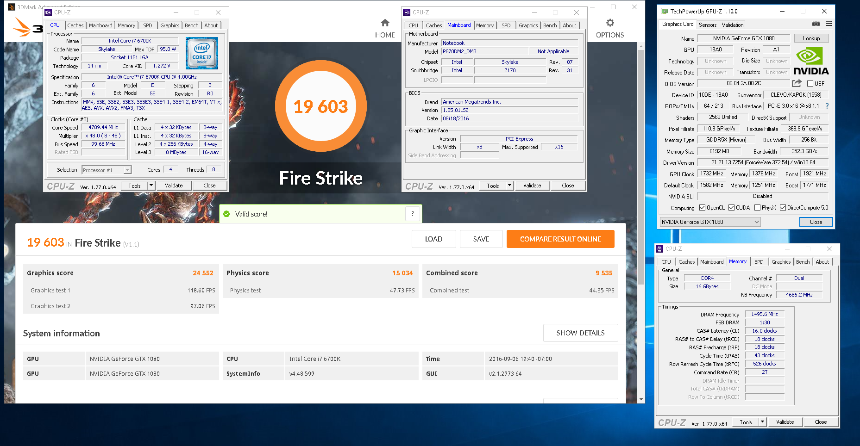Click the green valid score checkmark icon

[x=226, y=214]
